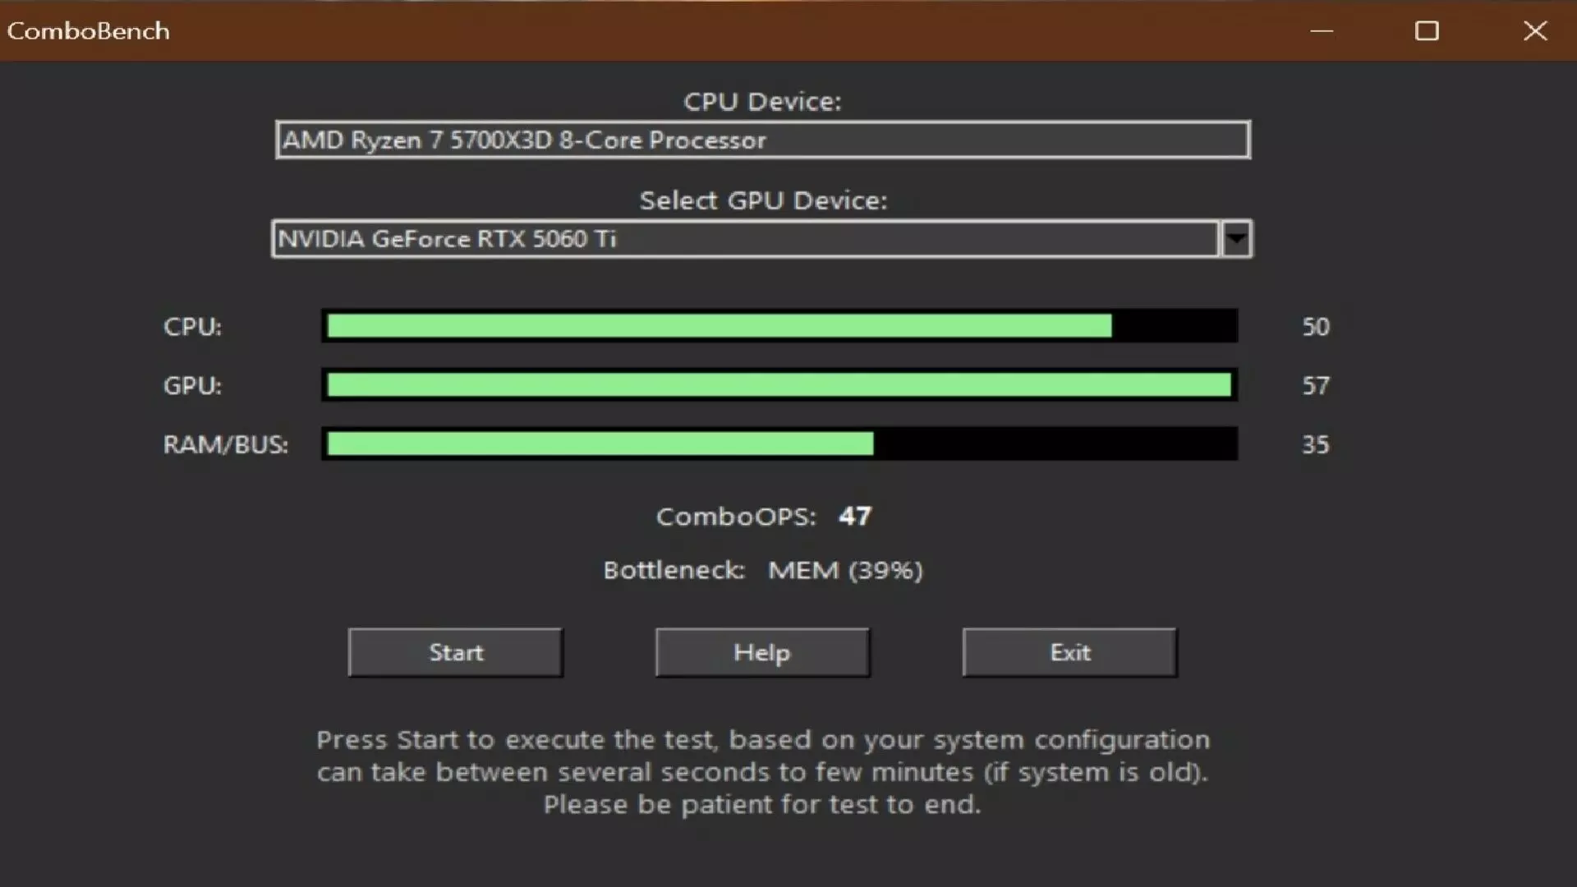Select the NVIDIA GeForce RTX 5060 Ti combo box
The image size is (1577, 887).
click(x=762, y=239)
